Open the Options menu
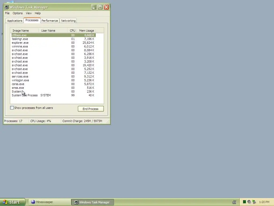Screen dimensions: 274x206 [x=17, y=13]
